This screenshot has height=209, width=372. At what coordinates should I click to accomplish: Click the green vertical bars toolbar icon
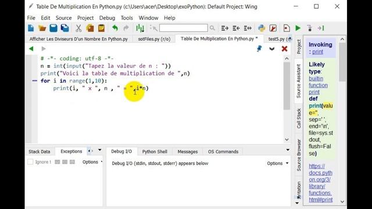(140, 28)
